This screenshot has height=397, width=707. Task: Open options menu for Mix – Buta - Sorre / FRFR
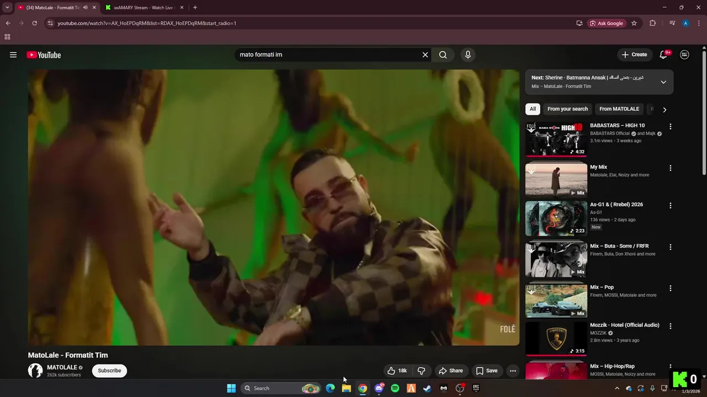(x=671, y=246)
